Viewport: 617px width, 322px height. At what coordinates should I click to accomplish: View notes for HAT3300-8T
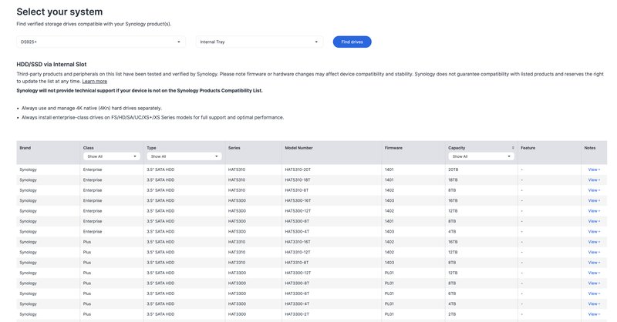pos(594,283)
